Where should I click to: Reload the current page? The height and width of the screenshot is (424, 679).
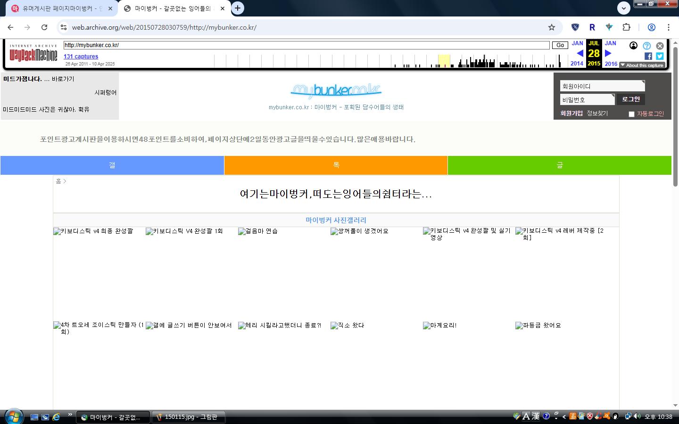point(44,27)
